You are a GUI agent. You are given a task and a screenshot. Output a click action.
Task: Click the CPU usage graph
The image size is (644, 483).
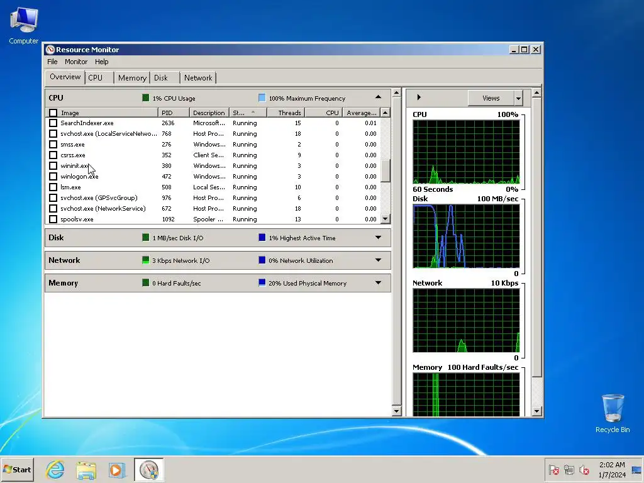tap(466, 152)
